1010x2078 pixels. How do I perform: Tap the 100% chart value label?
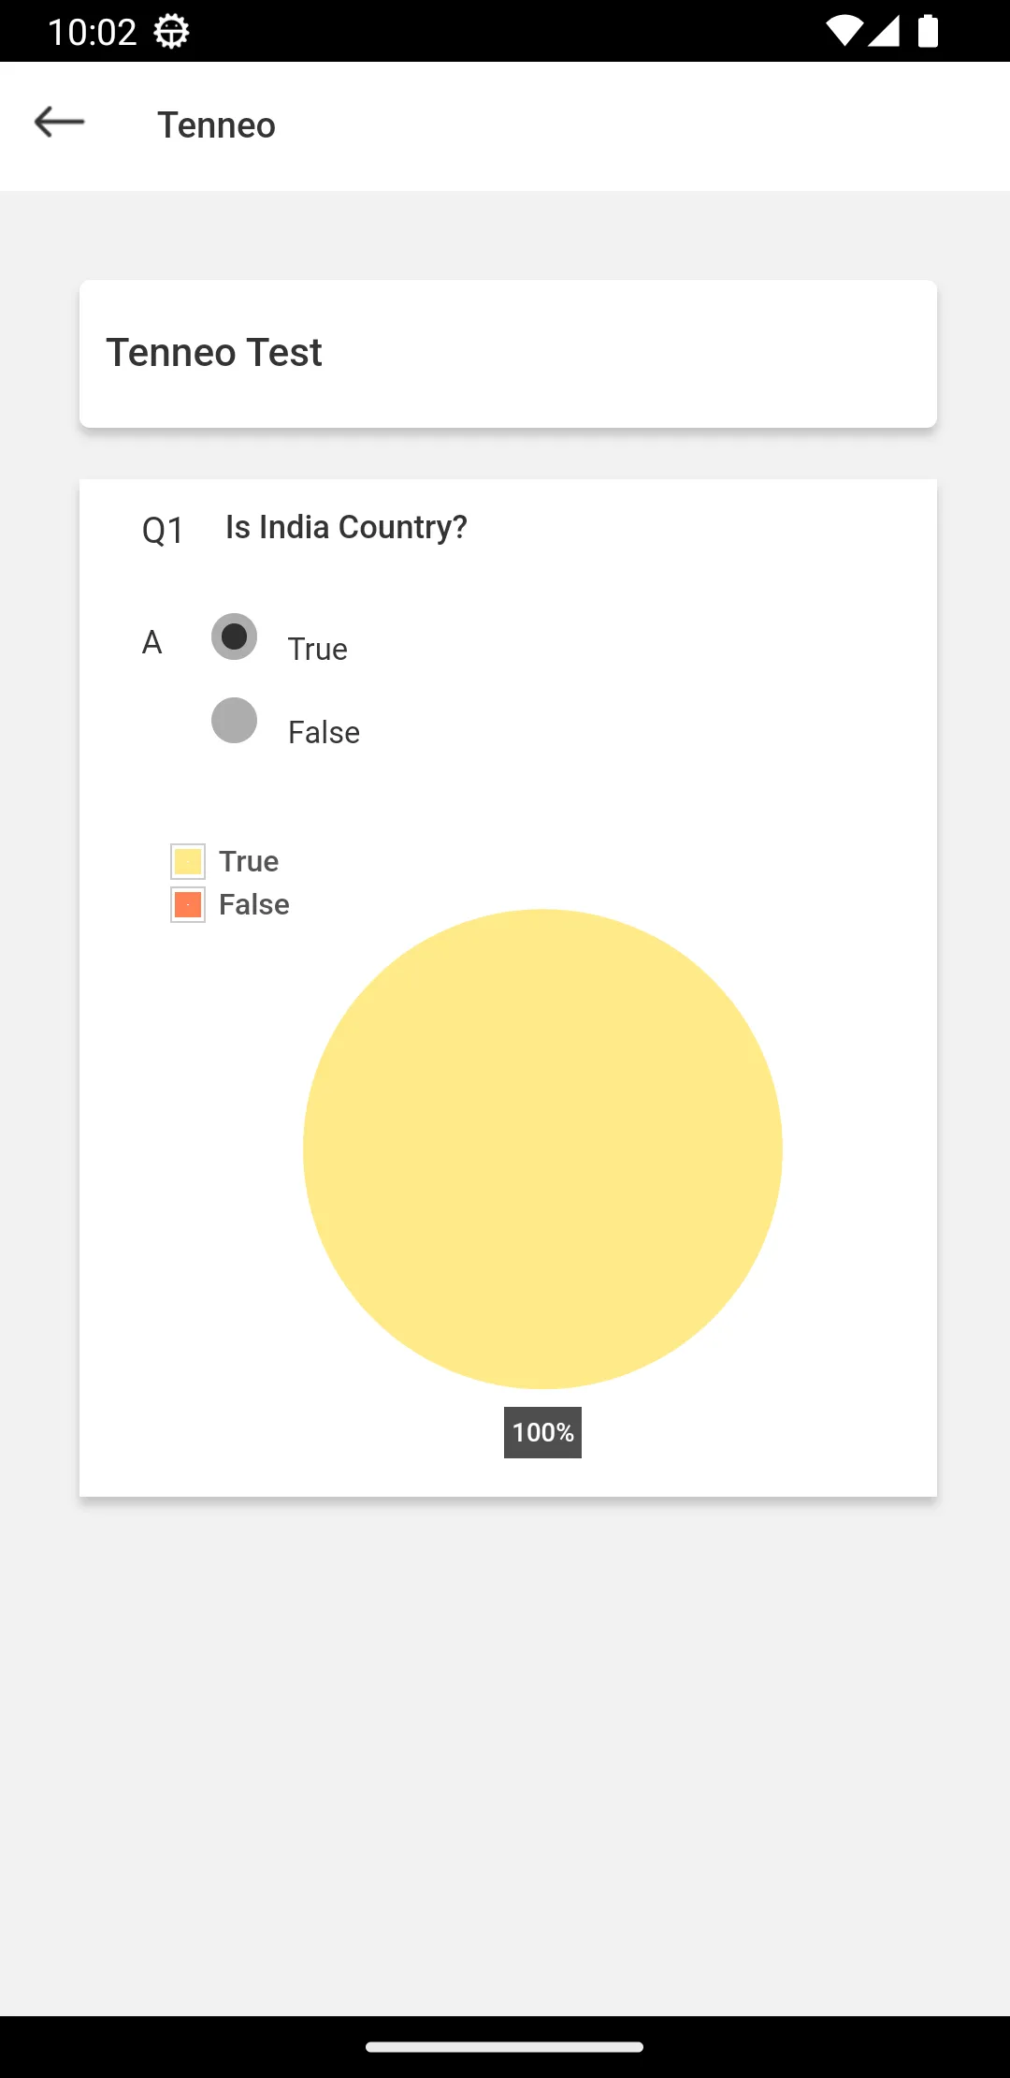click(542, 1432)
